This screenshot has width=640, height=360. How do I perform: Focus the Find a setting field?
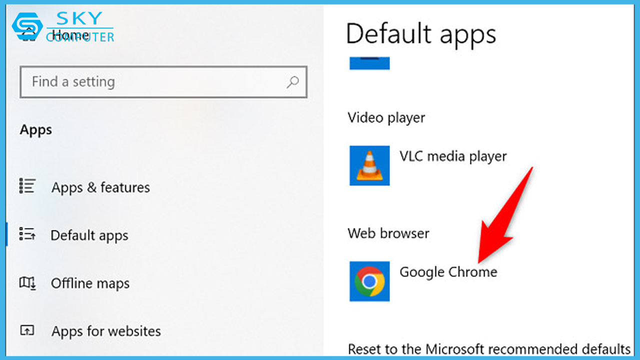point(163,82)
